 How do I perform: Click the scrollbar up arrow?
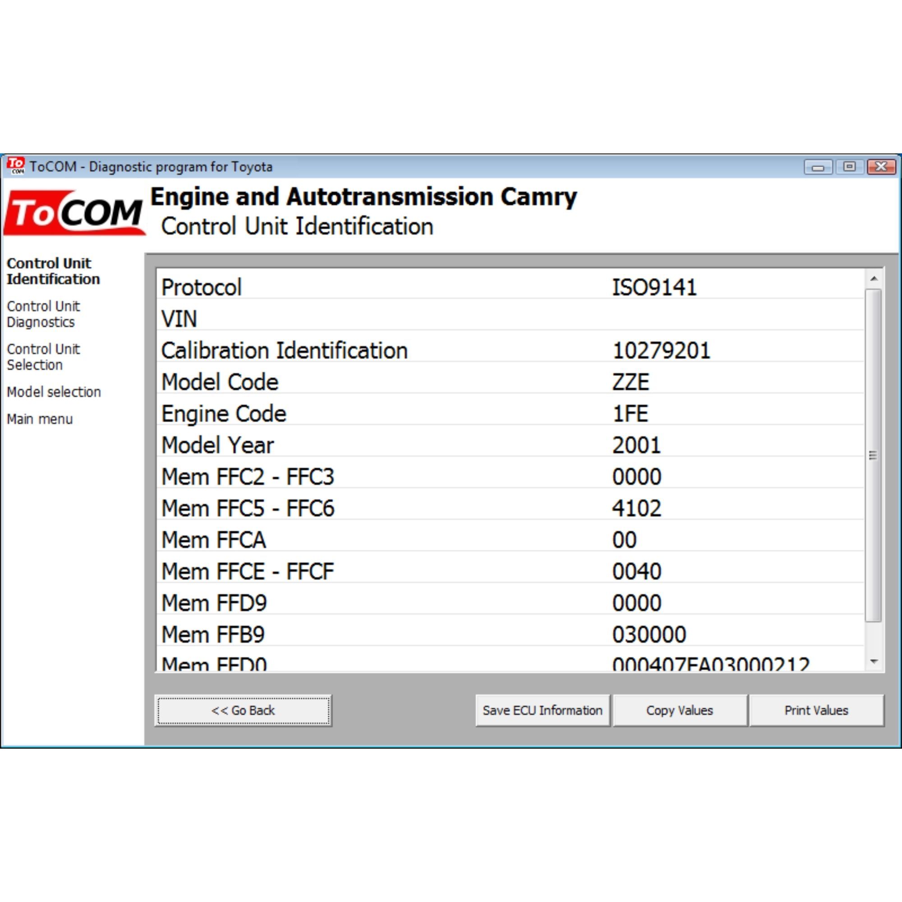(874, 279)
